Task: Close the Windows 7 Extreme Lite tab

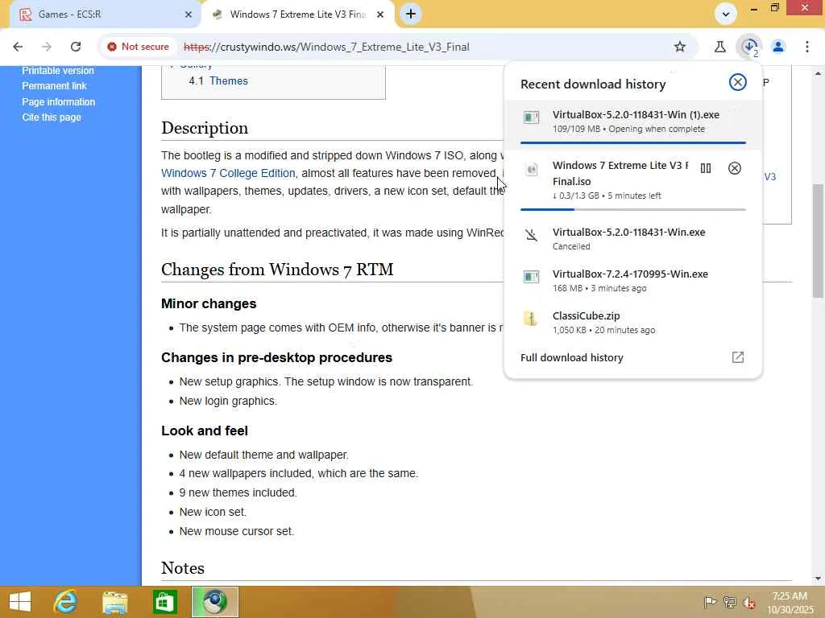Action: 380,14
